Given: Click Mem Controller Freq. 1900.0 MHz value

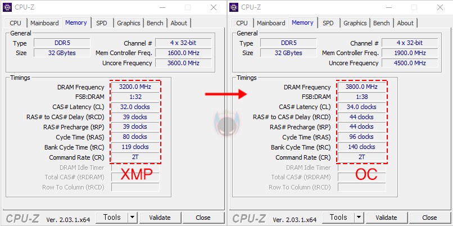Looking at the screenshot, I should [x=410, y=53].
